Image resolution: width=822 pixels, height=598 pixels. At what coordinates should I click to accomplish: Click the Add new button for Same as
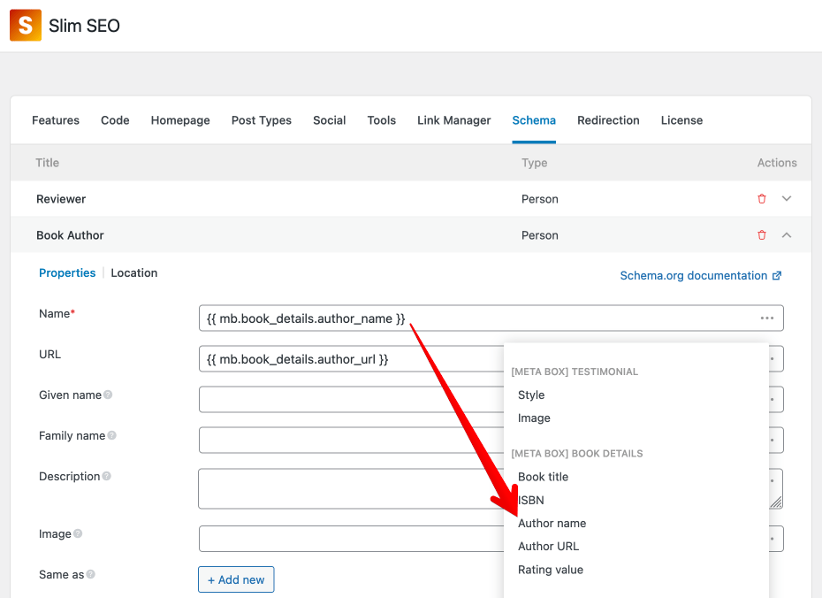click(x=236, y=579)
